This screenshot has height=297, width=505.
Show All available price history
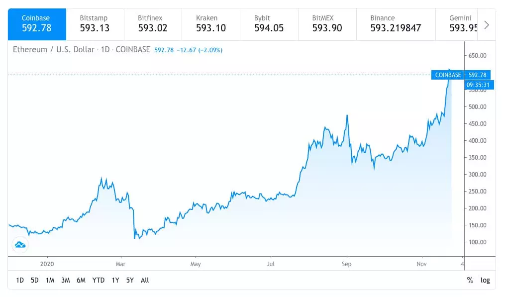point(145,280)
